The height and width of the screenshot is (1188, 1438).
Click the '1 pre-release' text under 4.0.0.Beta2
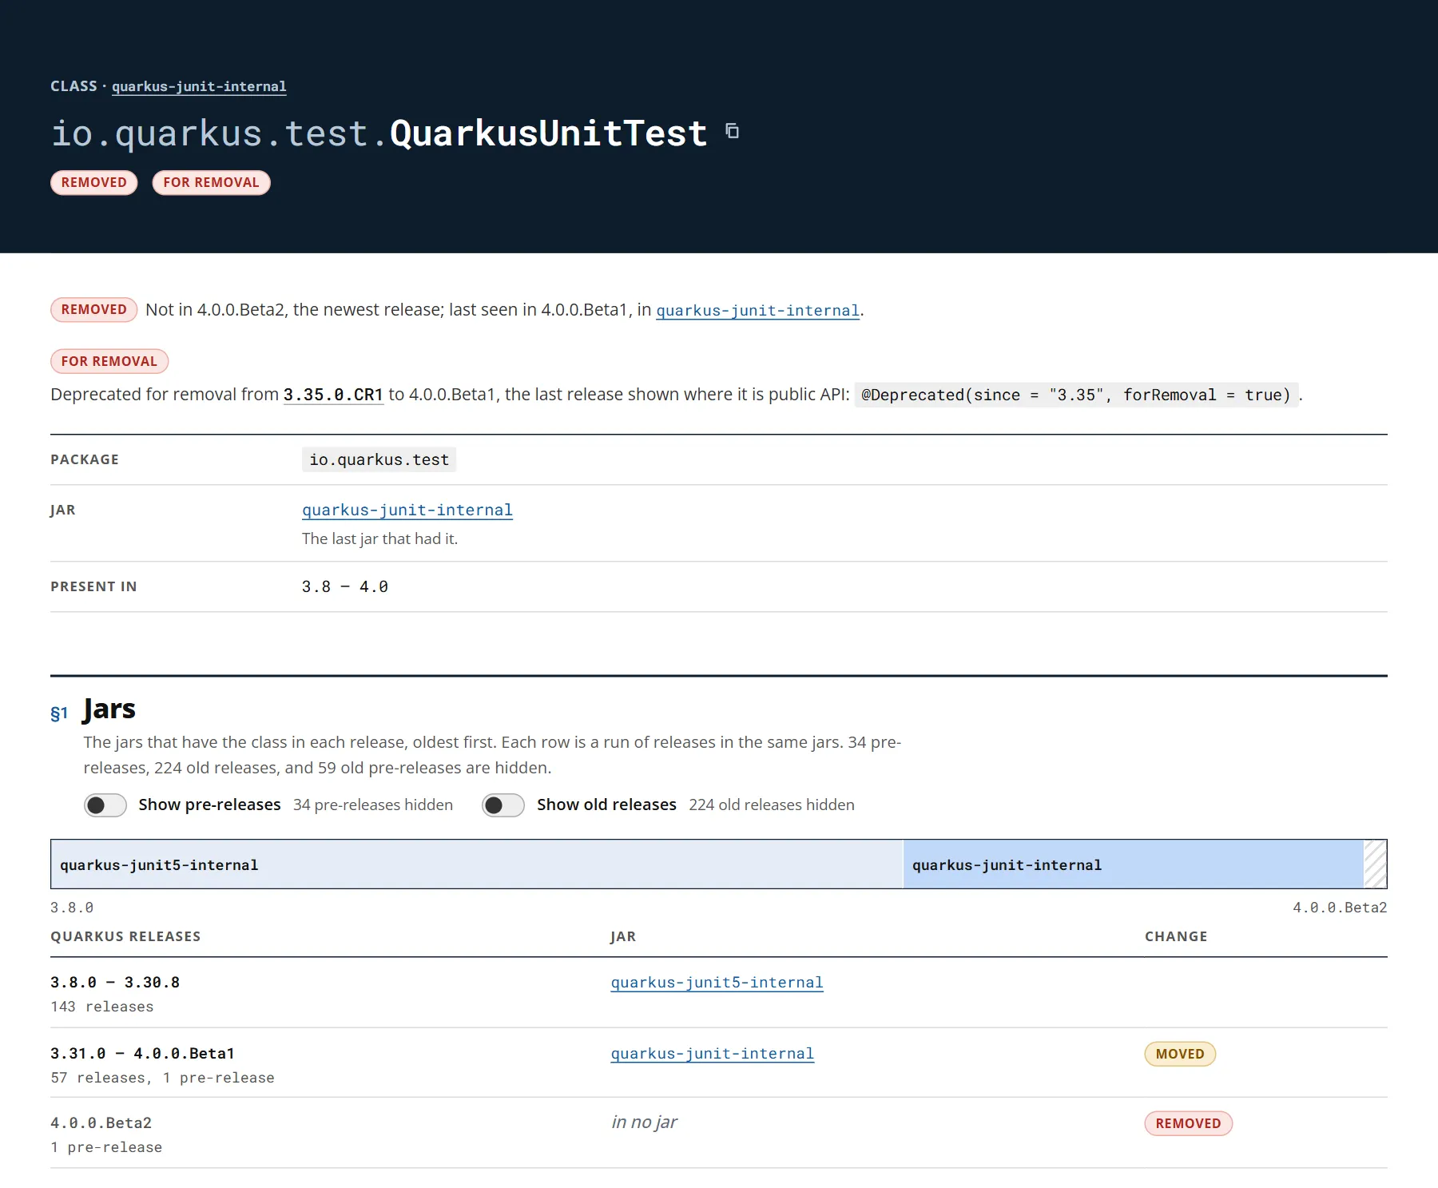pyautogui.click(x=106, y=1147)
